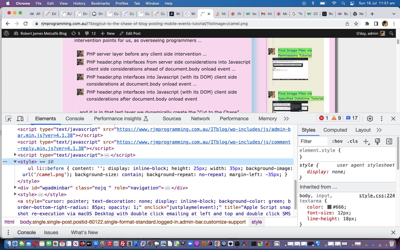The width and height of the screenshot is (400, 250).
Task: Open the Sources tab
Action: coord(172,119)
